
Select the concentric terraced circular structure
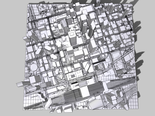pyautogui.click(x=100, y=66)
